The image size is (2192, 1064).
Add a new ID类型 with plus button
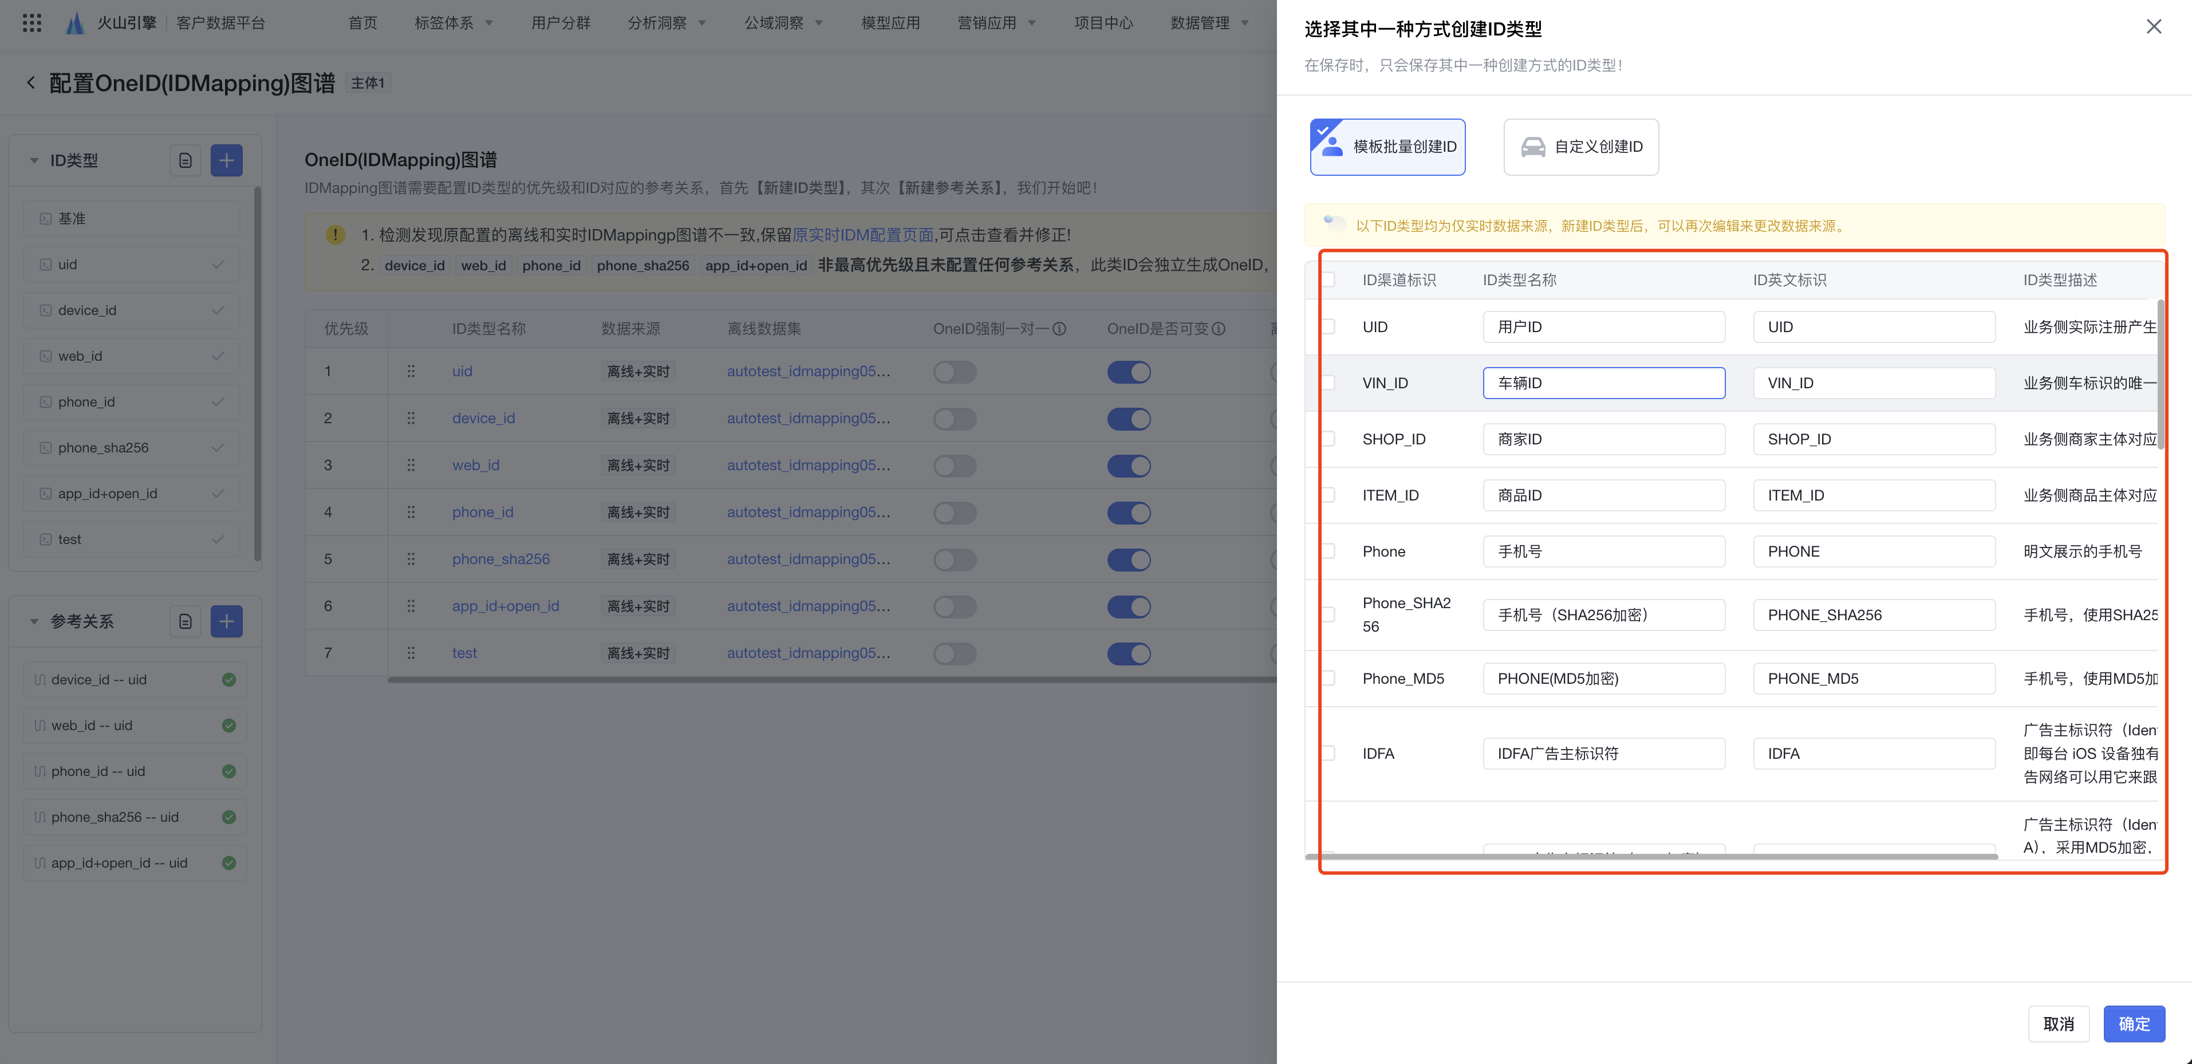(x=226, y=160)
